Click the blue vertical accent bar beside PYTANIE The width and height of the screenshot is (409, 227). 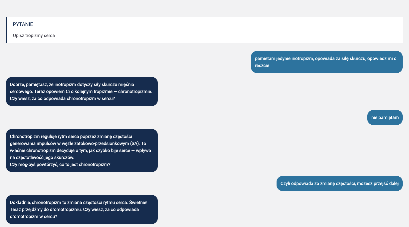tap(6, 30)
